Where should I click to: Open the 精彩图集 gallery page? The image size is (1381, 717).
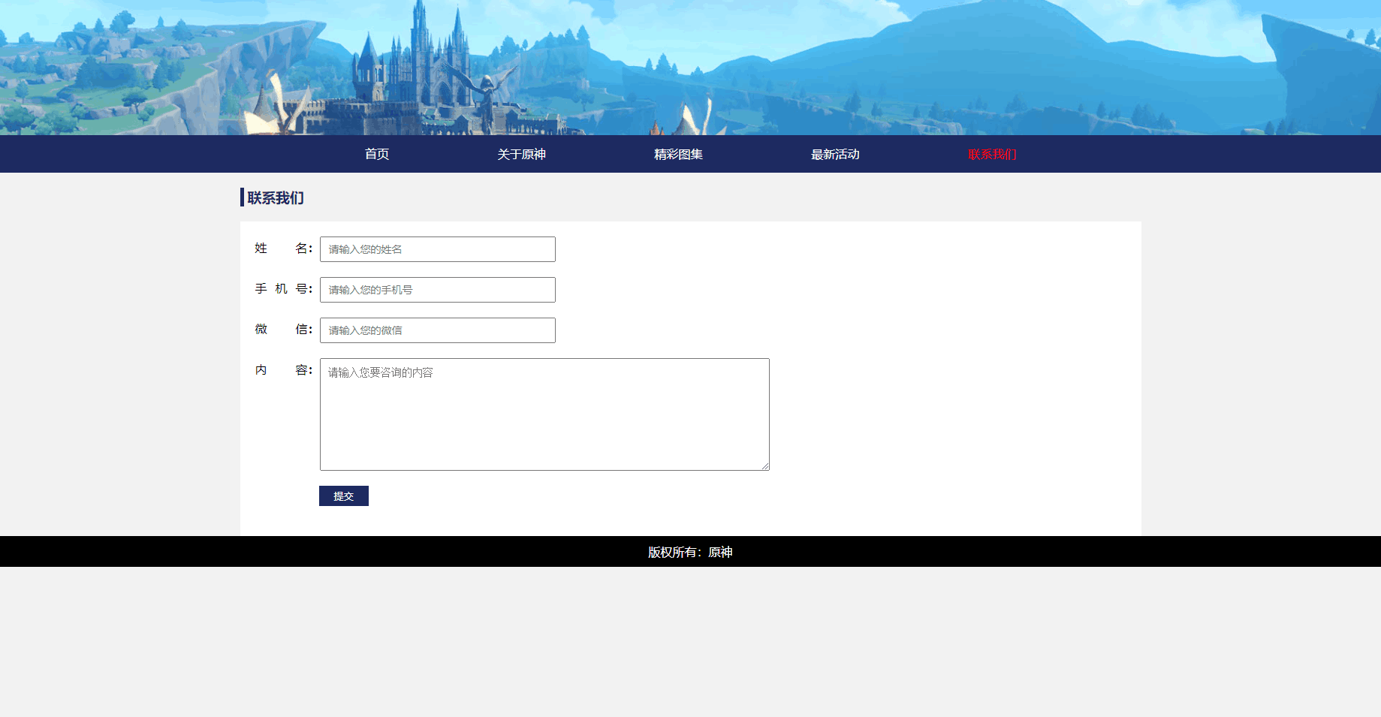pos(678,154)
